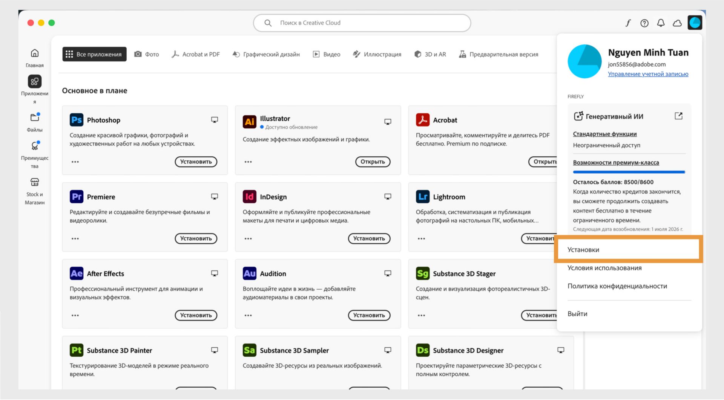Install Photoshop with Установить button
Image resolution: width=724 pixels, height=400 pixels.
[196, 162]
